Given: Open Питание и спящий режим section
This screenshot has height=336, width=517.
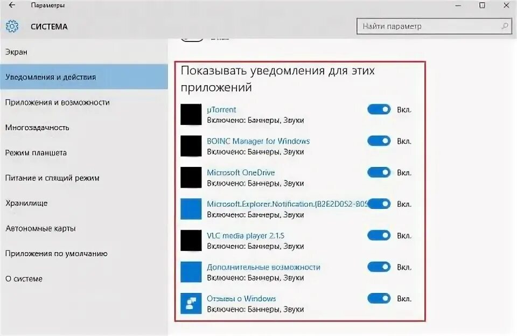Looking at the screenshot, I should click(x=84, y=178).
